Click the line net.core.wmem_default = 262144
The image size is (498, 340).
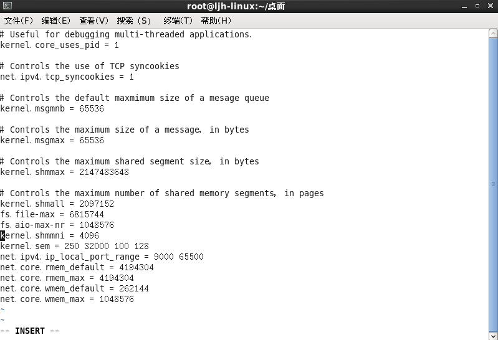click(74, 288)
